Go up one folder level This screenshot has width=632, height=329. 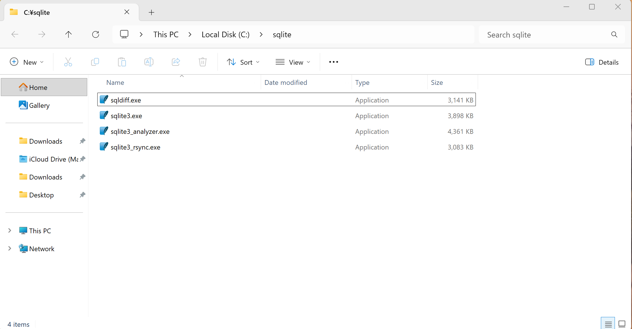point(68,34)
